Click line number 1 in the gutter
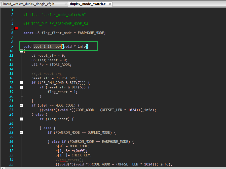Viewport: 226px width, 169px height. coord(12,10)
